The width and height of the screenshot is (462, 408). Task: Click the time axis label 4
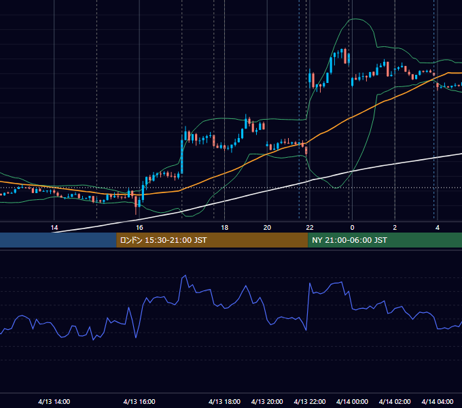pos(438,228)
